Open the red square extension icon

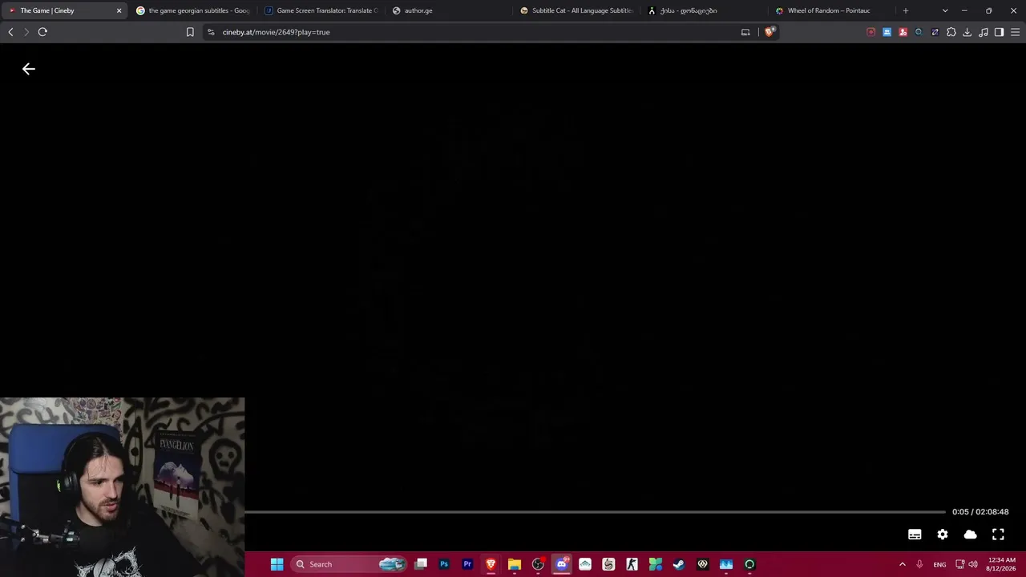coord(871,32)
